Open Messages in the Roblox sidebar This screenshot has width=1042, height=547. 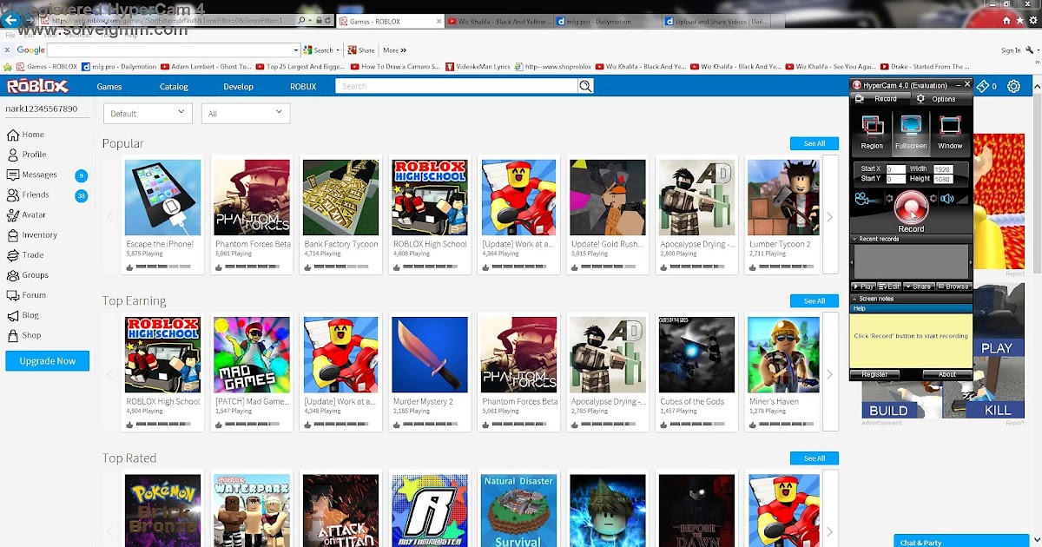[x=32, y=175]
